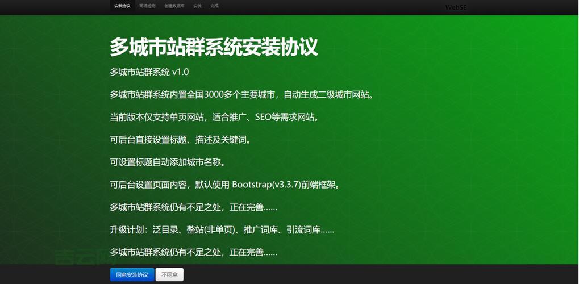The image size is (579, 284).
Task: Click the line mentioning 3000多个主要城市
Action: coord(241,94)
